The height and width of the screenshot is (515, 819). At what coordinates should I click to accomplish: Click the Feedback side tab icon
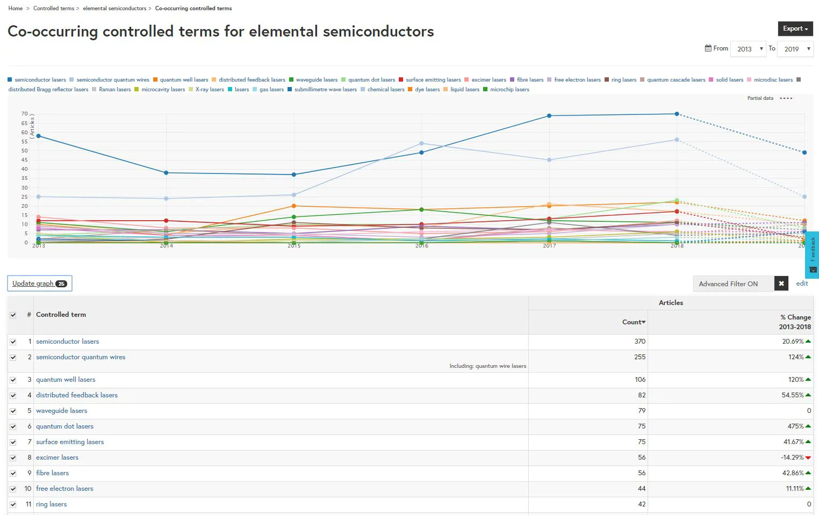[813, 270]
